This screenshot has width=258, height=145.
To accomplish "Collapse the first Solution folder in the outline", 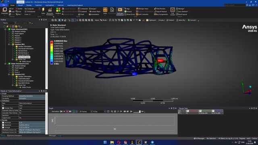I will 9,44.
